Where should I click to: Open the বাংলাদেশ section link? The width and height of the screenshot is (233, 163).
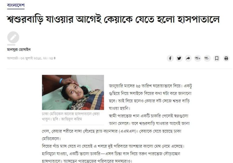pos(16,5)
